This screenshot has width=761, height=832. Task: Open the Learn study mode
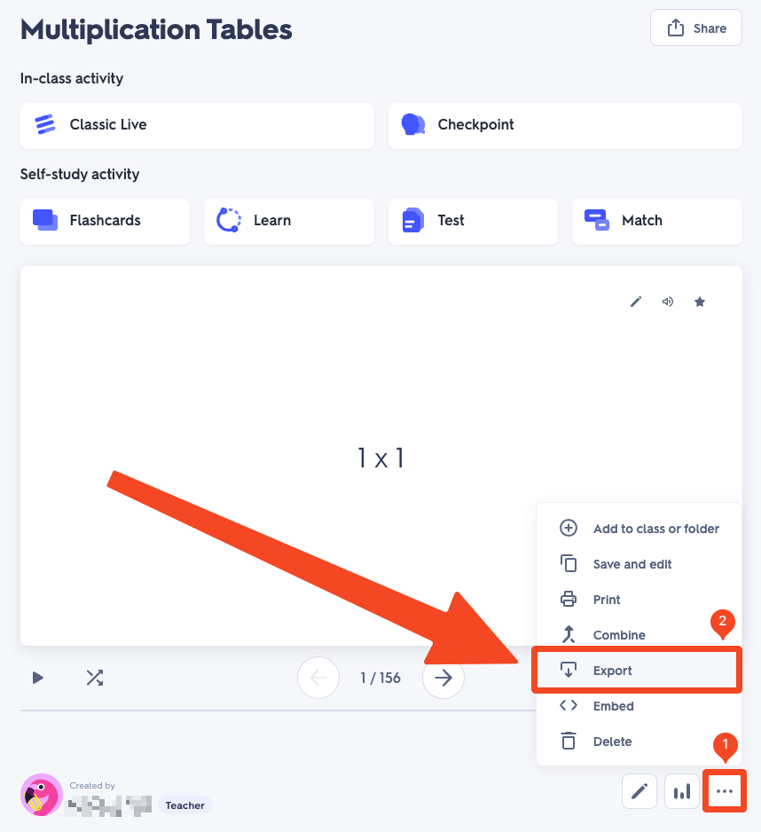289,221
